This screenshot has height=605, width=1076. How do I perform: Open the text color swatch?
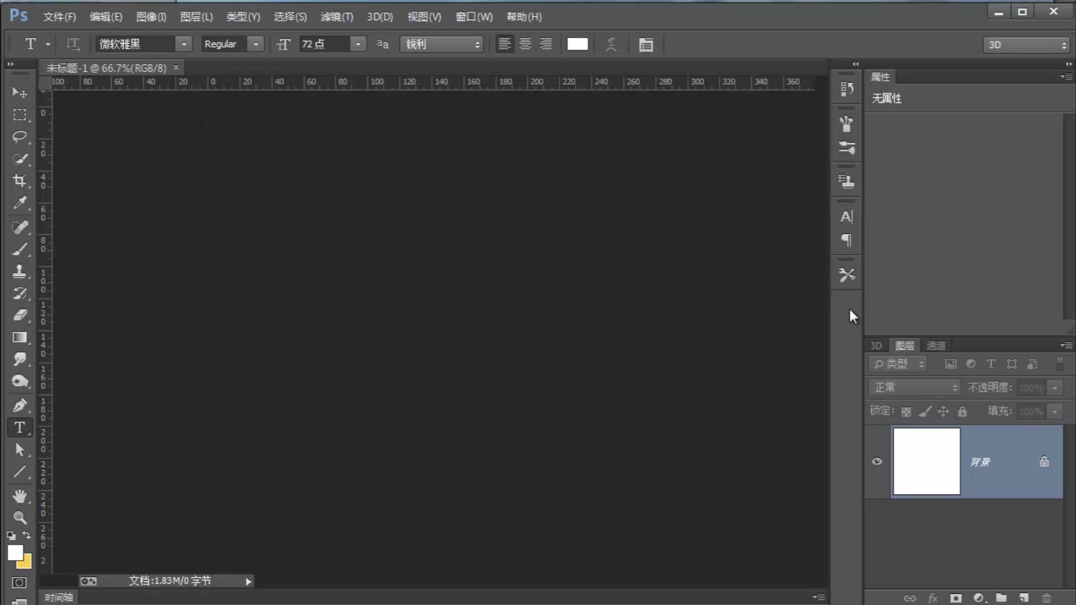click(x=577, y=44)
